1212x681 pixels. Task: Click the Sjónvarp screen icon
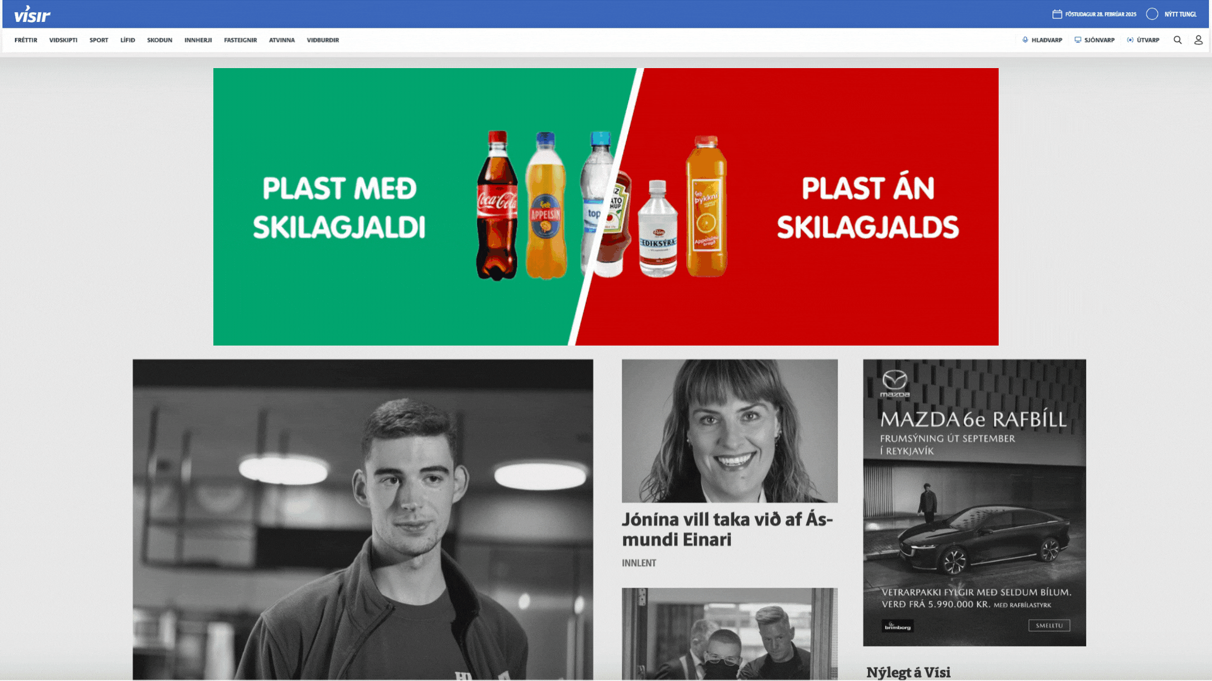click(1078, 40)
